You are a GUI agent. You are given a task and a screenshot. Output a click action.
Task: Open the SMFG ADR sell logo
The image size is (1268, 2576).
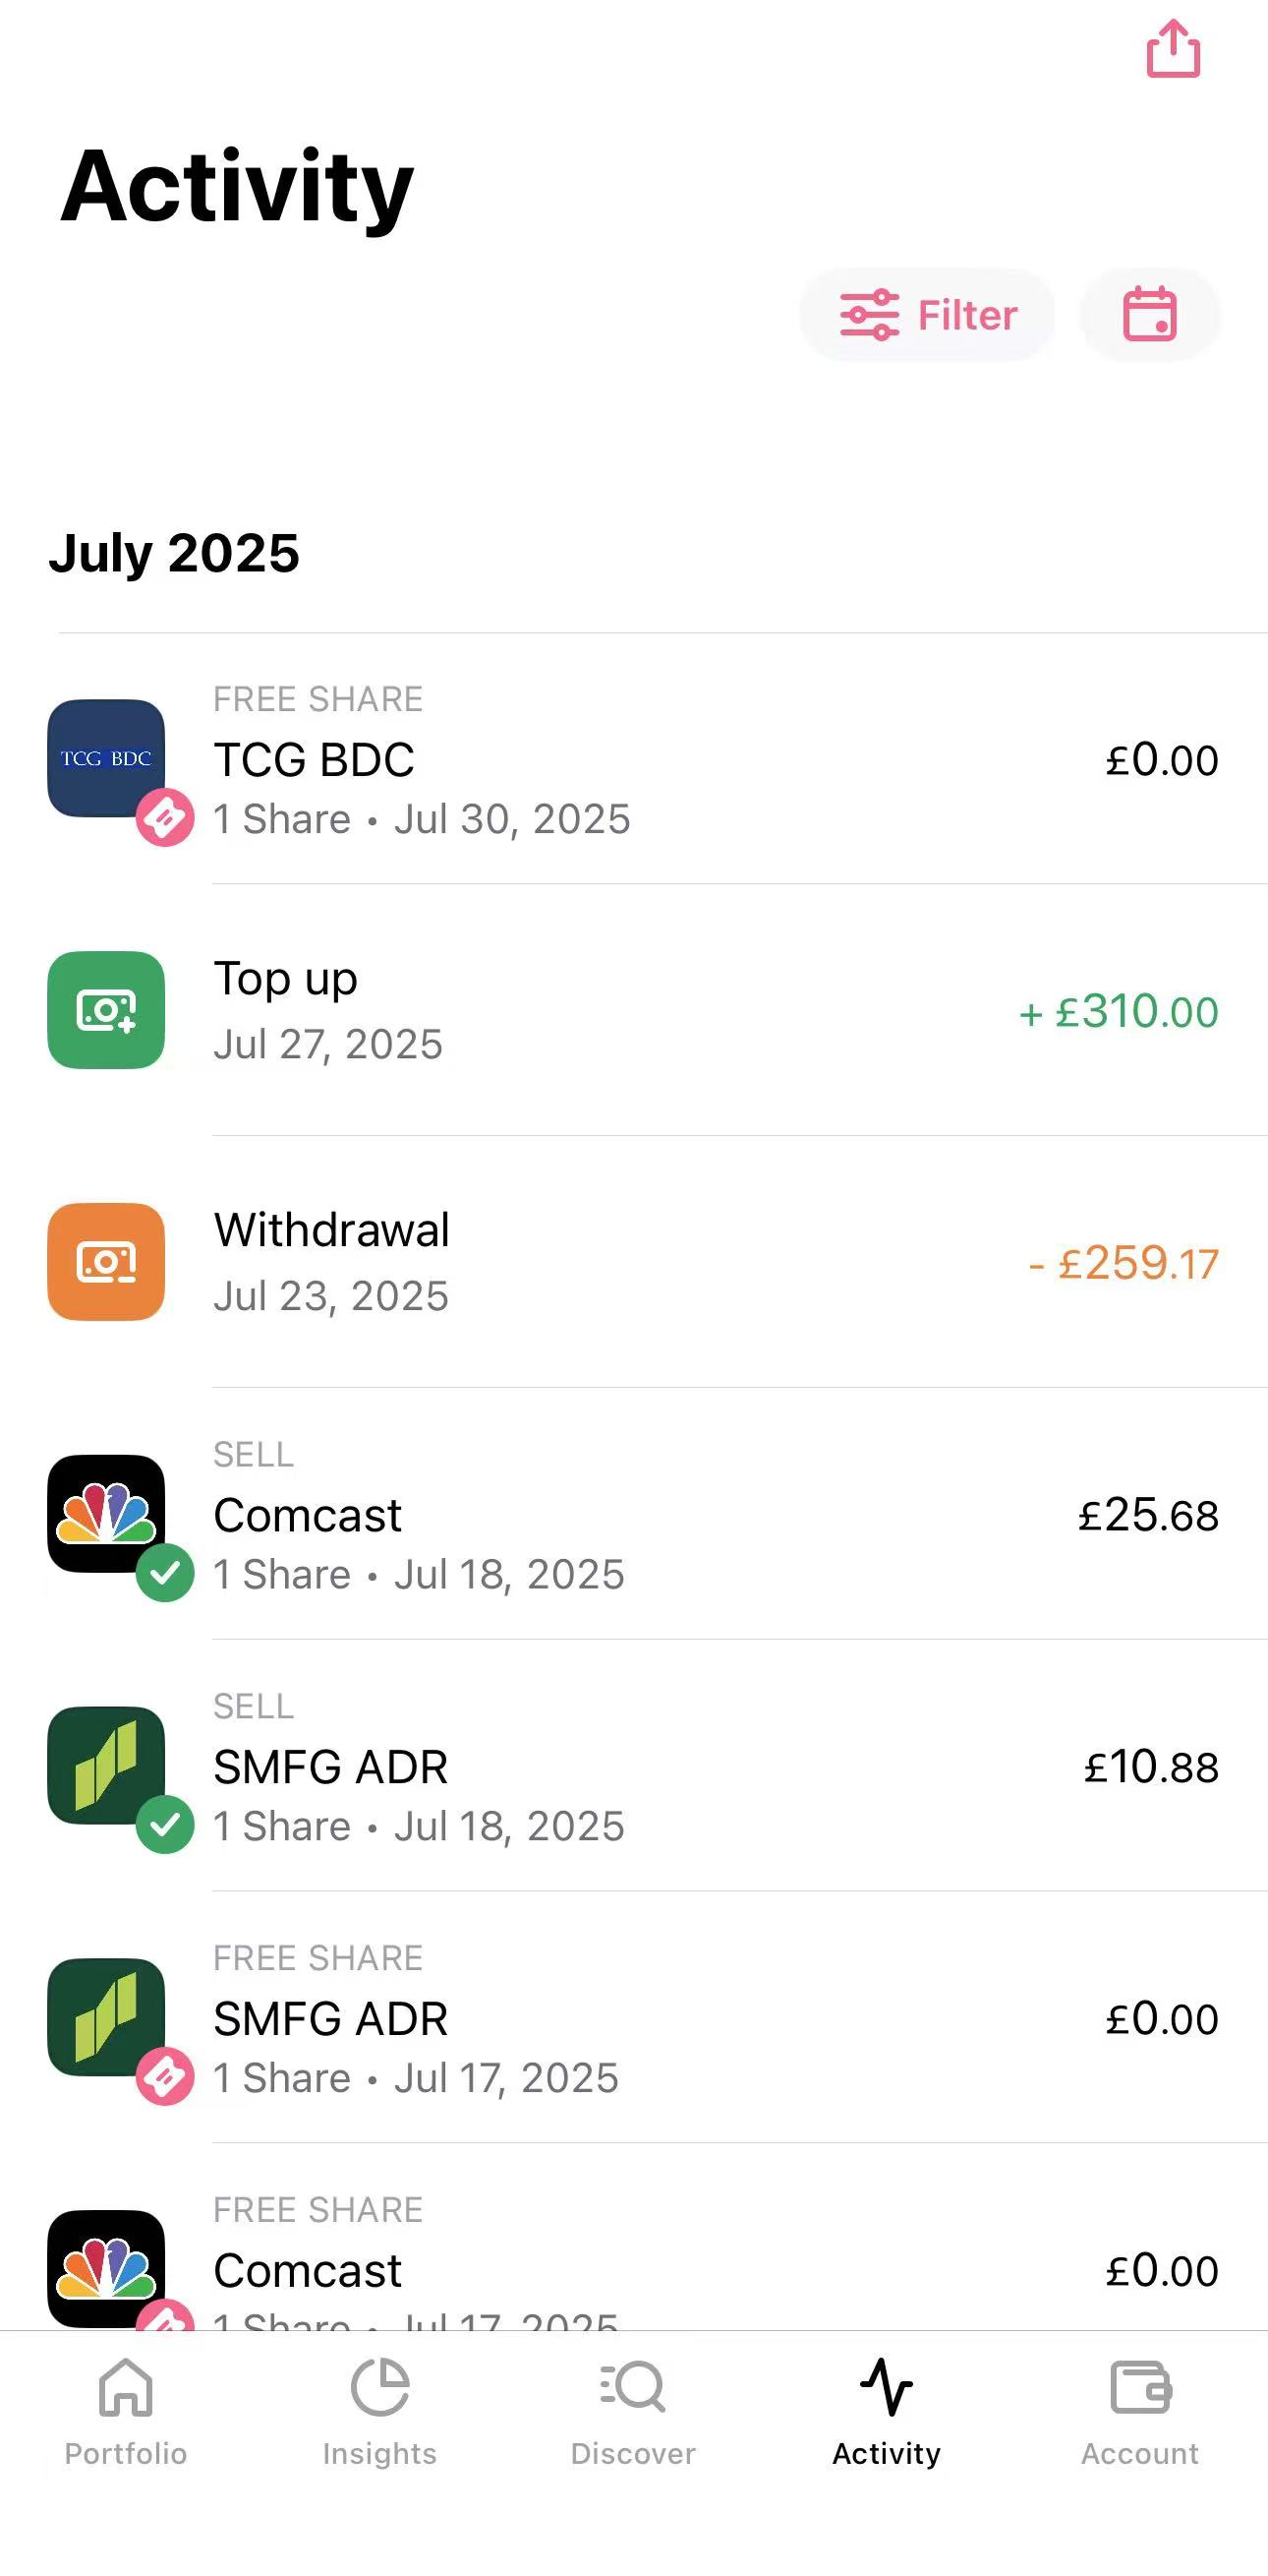click(106, 1766)
